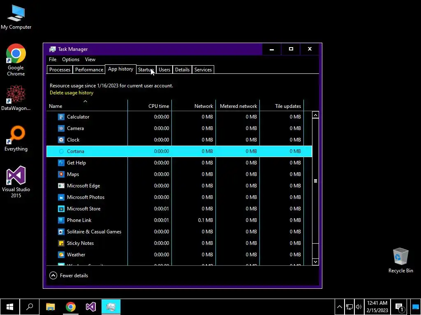The height and width of the screenshot is (315, 421).
Task: Click the Microsoft Edge app icon
Action: [61, 186]
